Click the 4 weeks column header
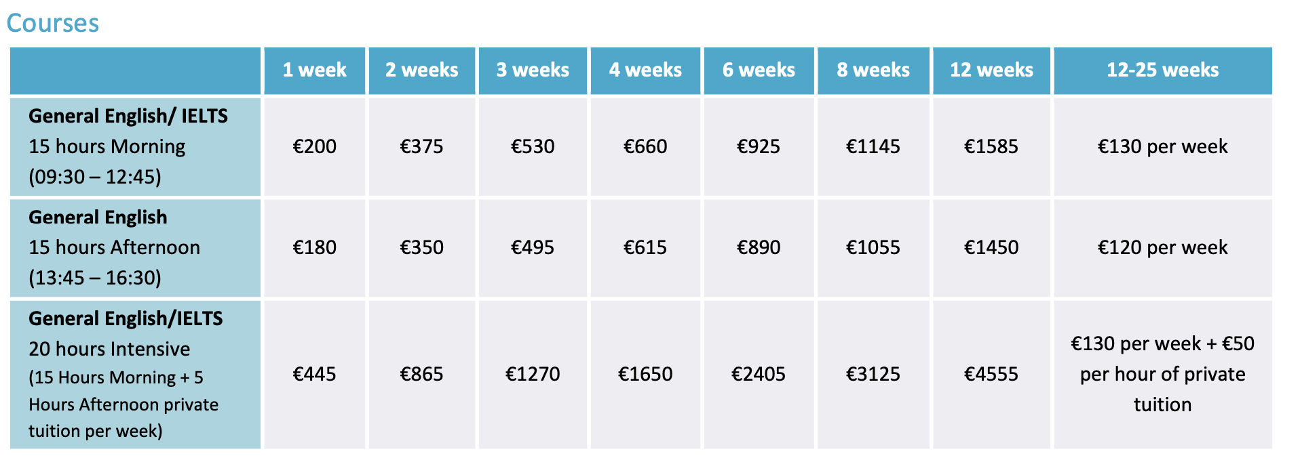Viewport: 1300px width, 462px height. pyautogui.click(x=645, y=70)
